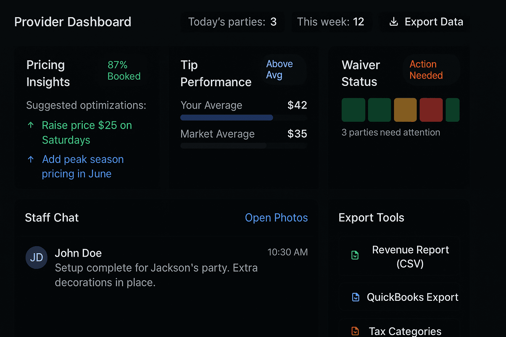Click the green up arrow beside Raise price
Screen dimensions: 506x337
coord(31,125)
